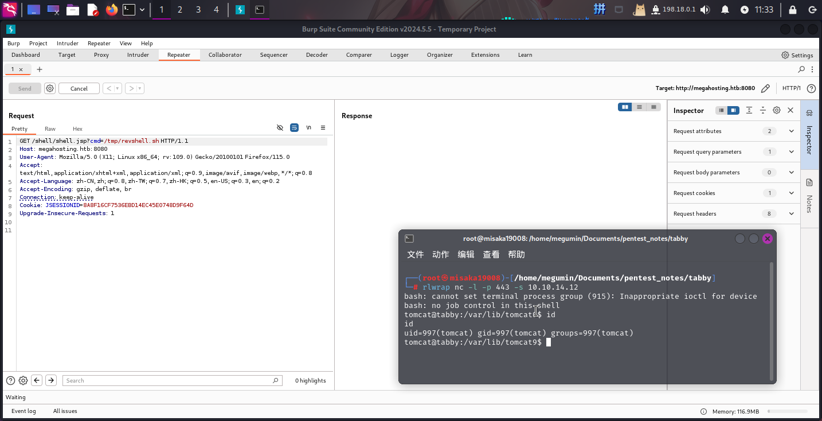Expand Request query parameters section
Viewport: 822px width, 421px height.
[x=734, y=152]
